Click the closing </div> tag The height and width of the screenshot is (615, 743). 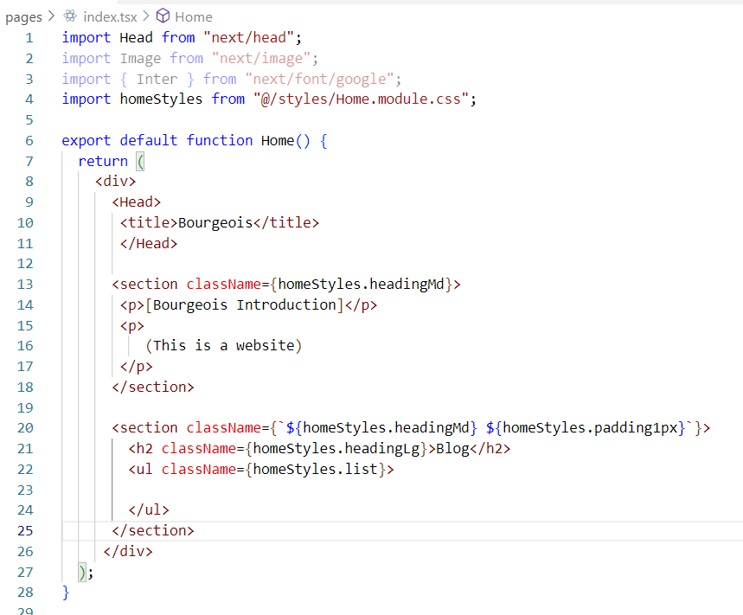pyautogui.click(x=128, y=552)
